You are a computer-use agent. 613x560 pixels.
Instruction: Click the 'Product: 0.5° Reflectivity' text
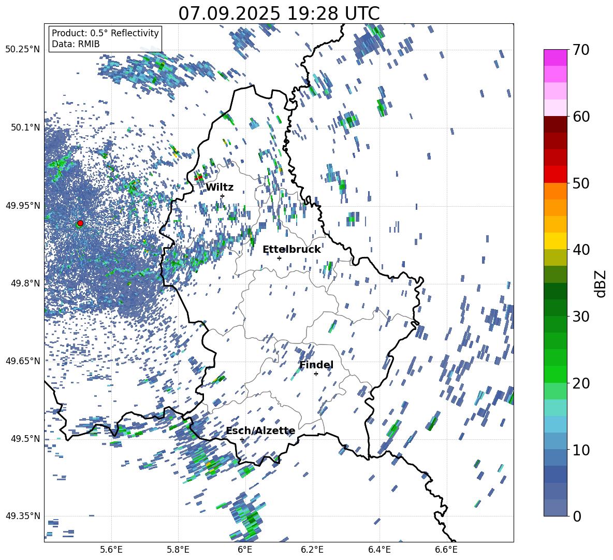105,33
